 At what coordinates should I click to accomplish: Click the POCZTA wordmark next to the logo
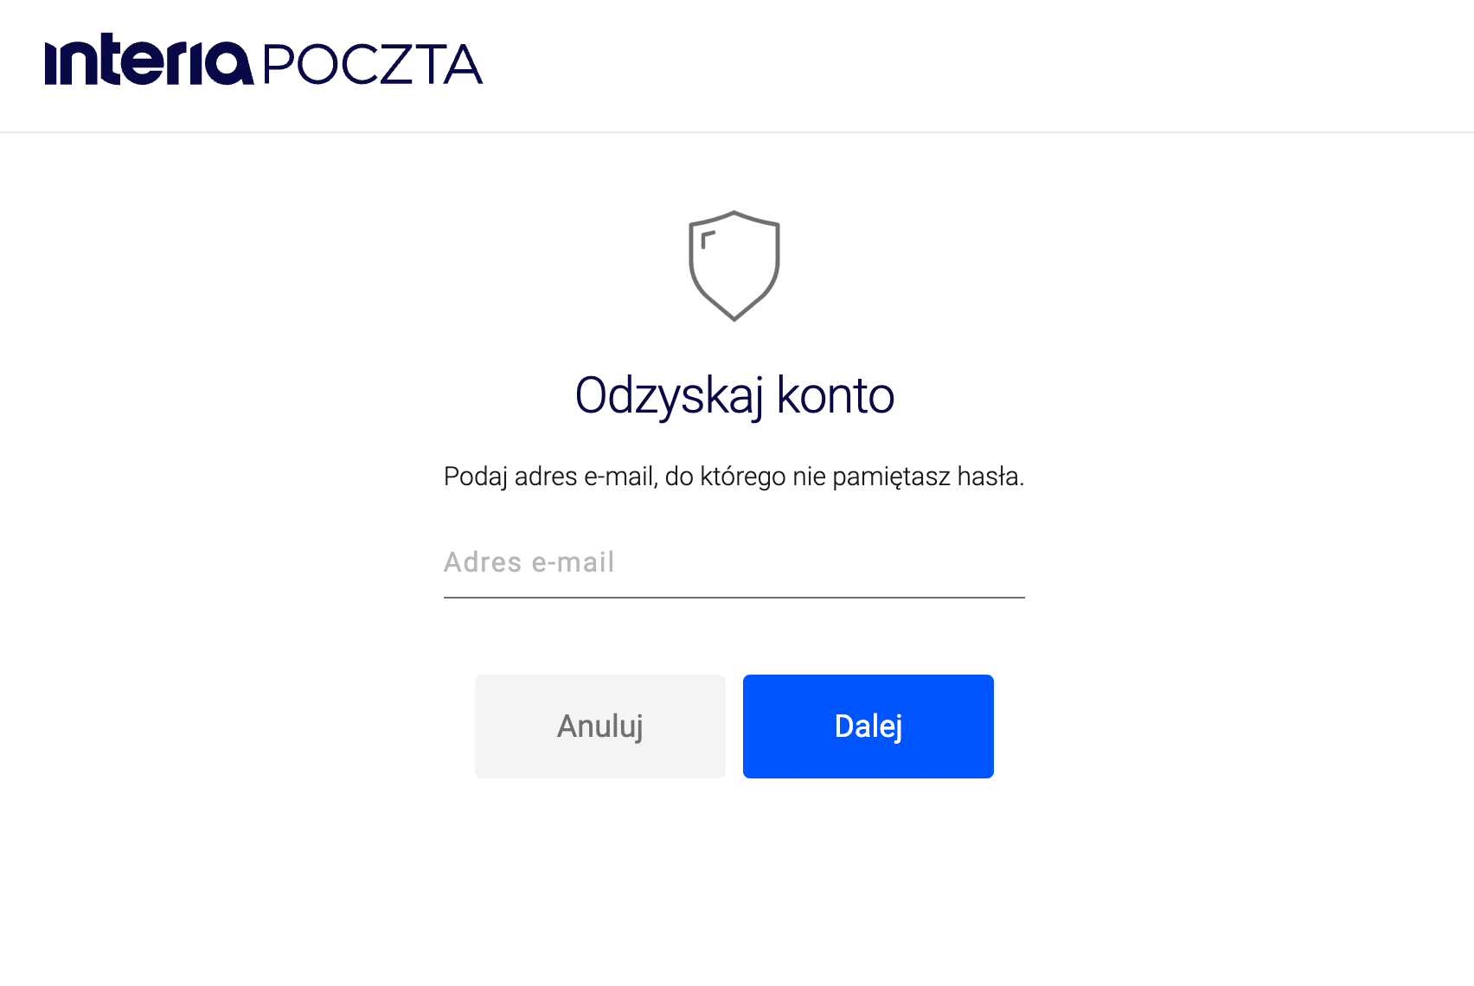click(372, 62)
